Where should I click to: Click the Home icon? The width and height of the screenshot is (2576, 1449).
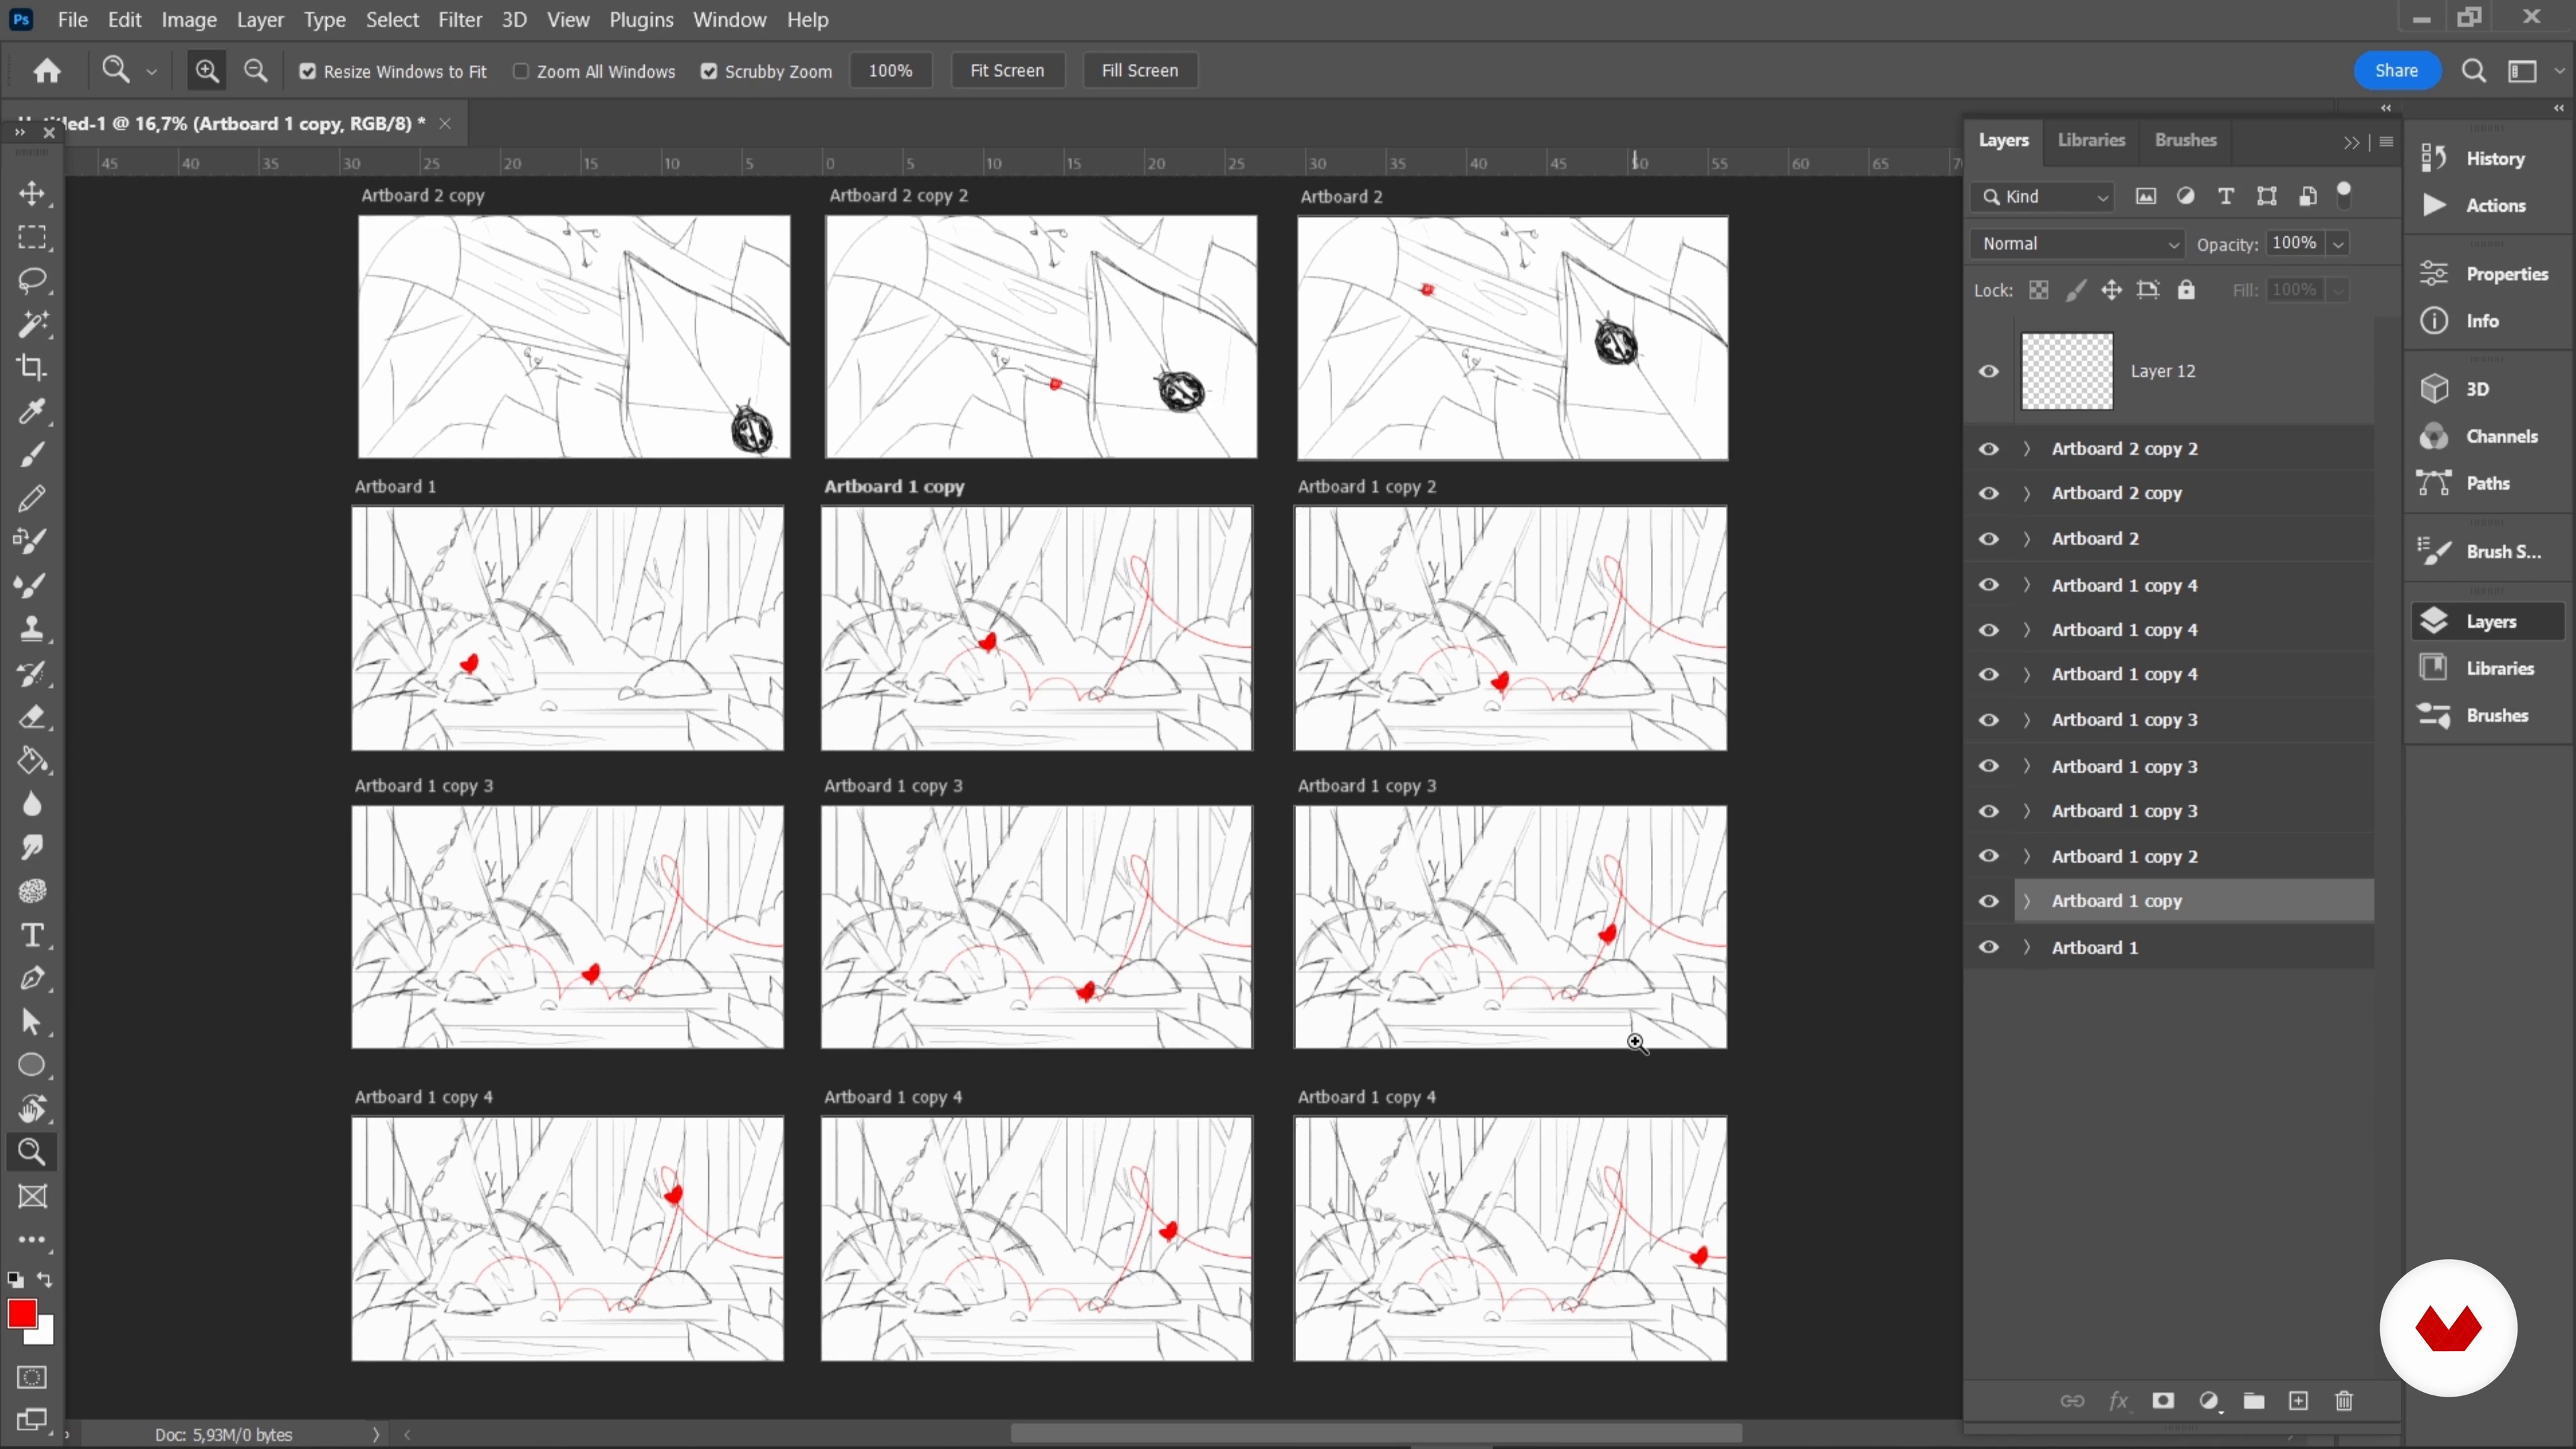tap(47, 71)
